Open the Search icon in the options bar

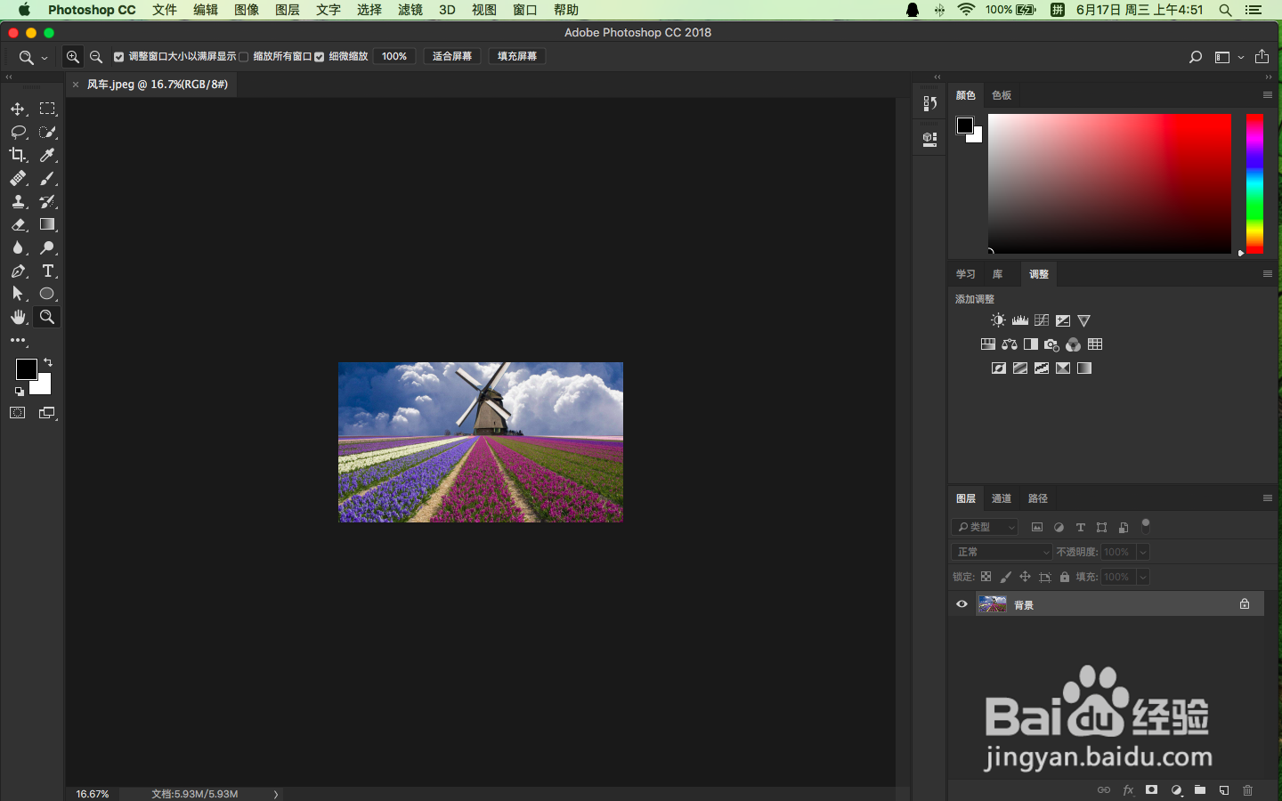click(x=1193, y=56)
